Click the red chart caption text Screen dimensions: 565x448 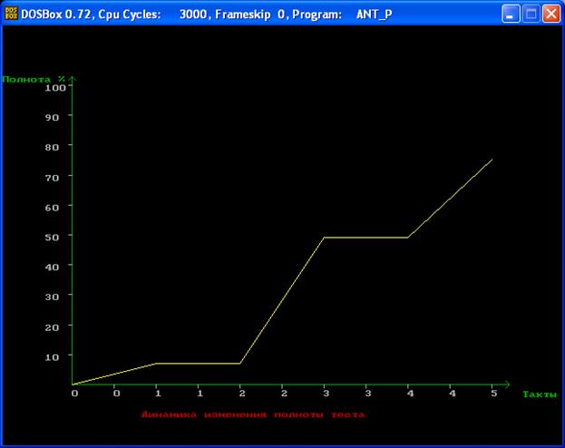(253, 414)
